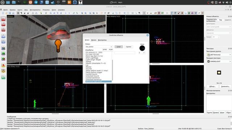Click purple icon in right toolbar group
The height and width of the screenshot is (130, 232).
click(x=192, y=13)
